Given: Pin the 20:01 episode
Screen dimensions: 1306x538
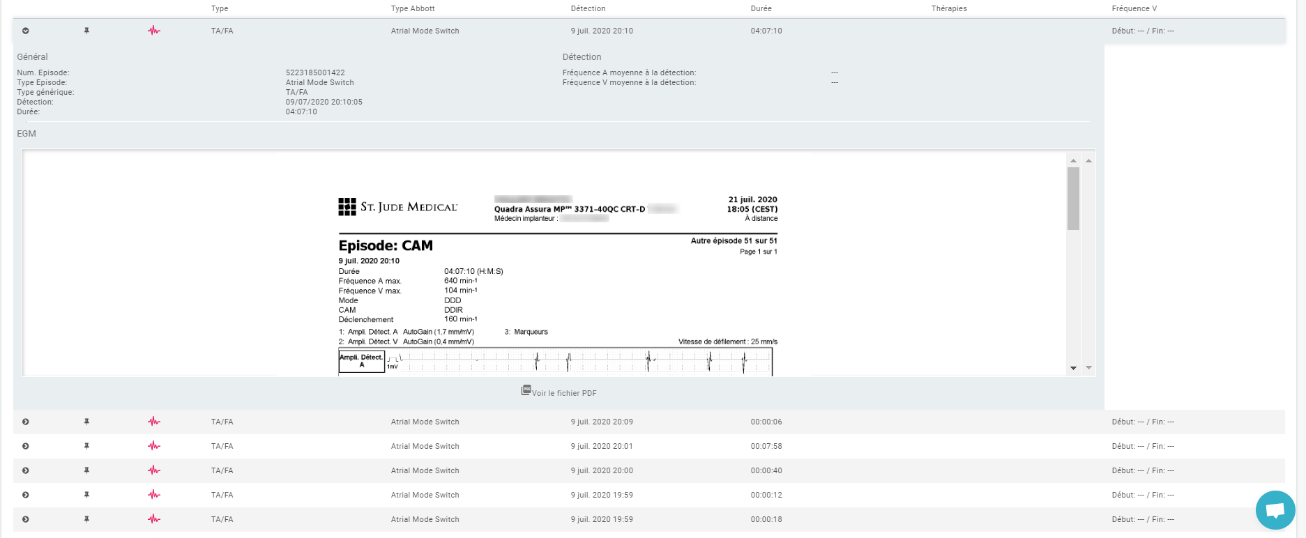Looking at the screenshot, I should (x=86, y=446).
